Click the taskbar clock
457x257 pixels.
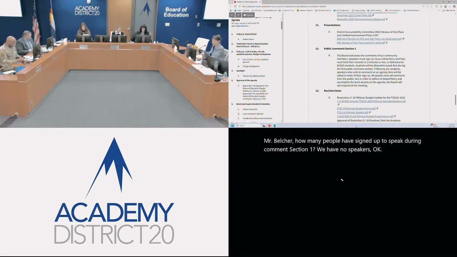pyautogui.click(x=452, y=126)
